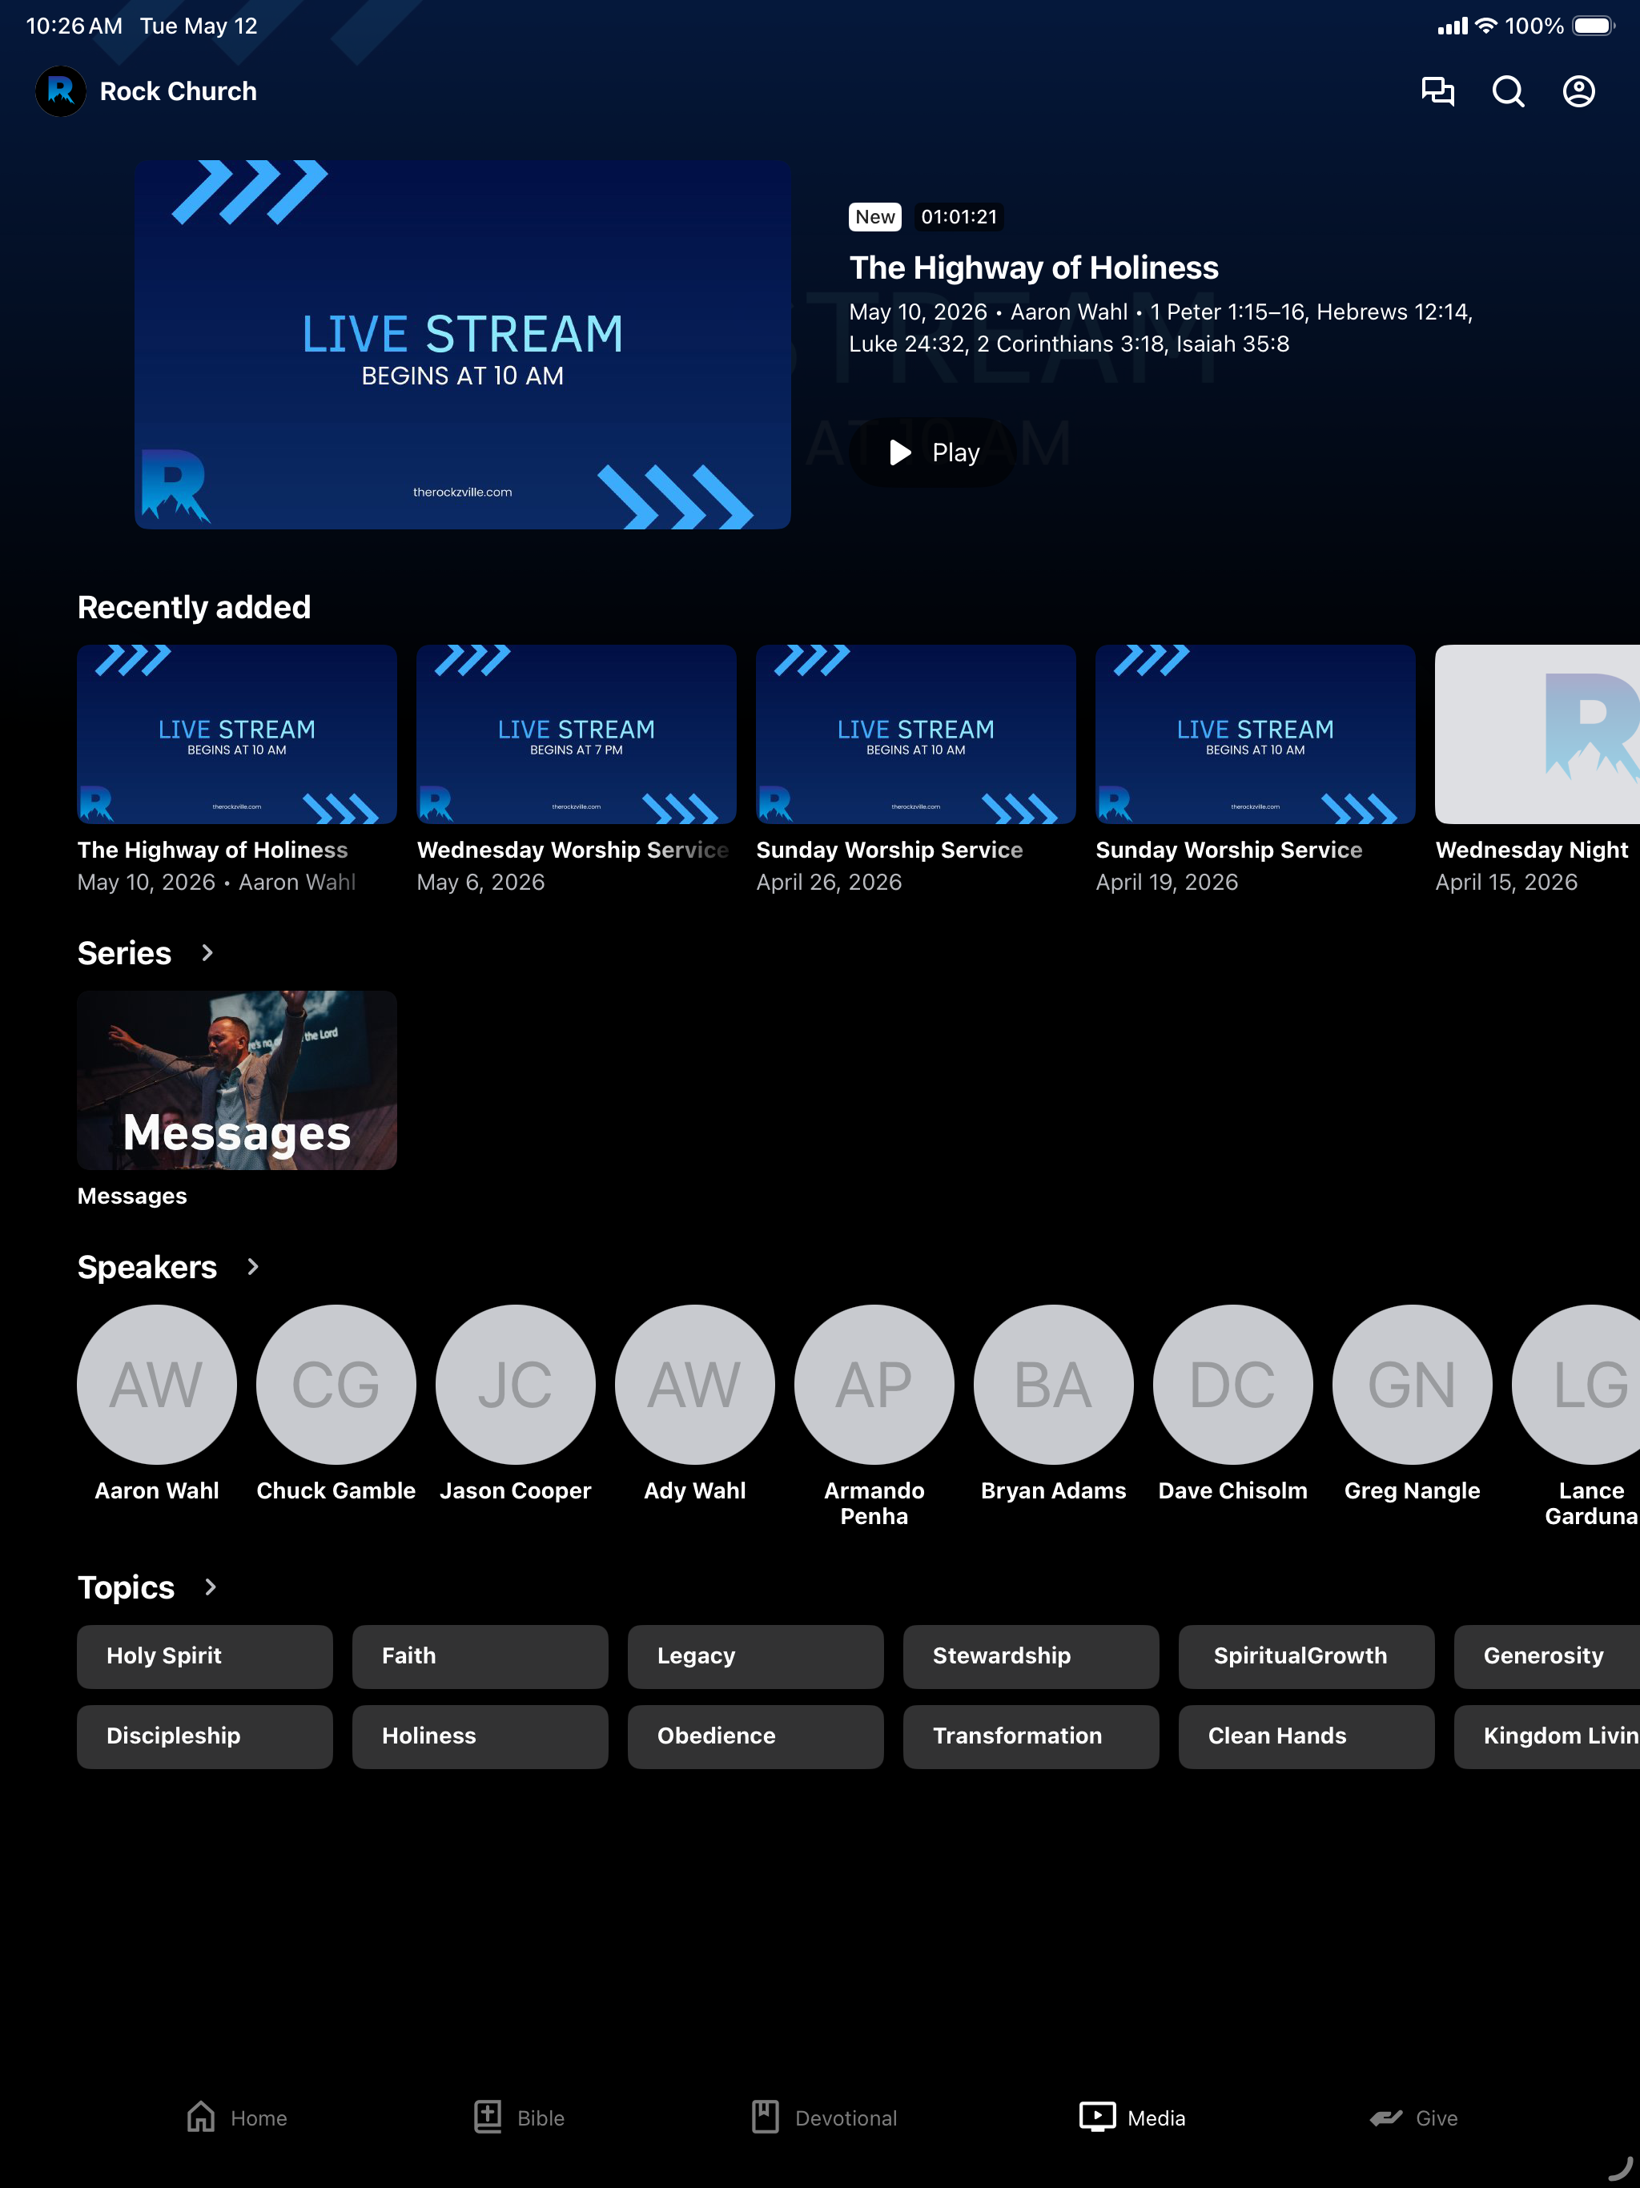Choose the Discipleship topic
This screenshot has height=2188, width=1640.
[205, 1736]
